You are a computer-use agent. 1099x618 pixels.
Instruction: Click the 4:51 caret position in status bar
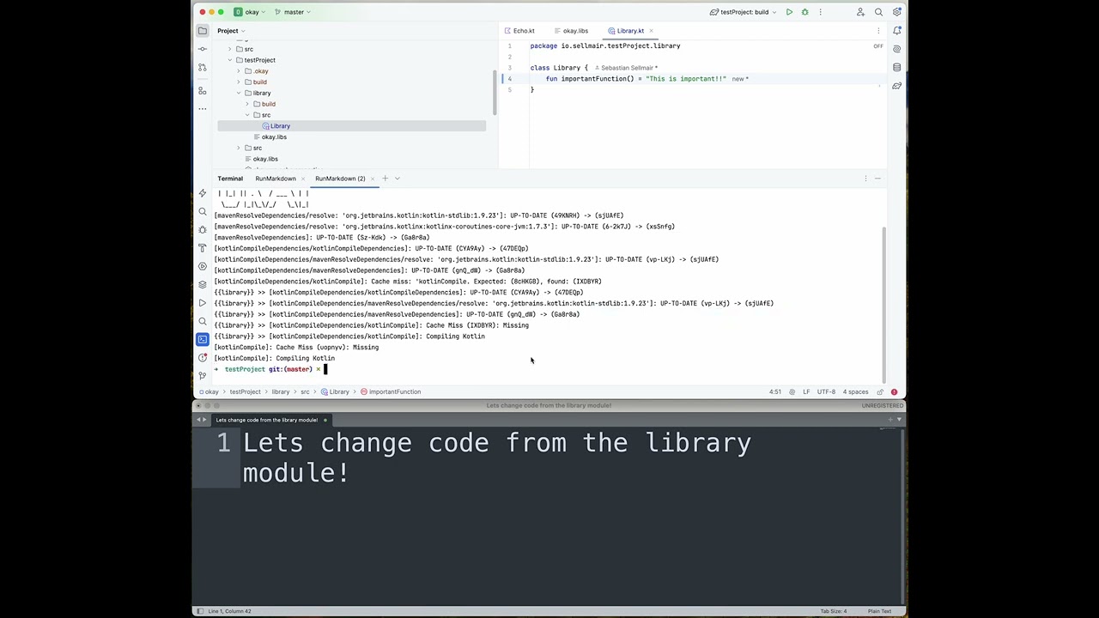pyautogui.click(x=775, y=391)
